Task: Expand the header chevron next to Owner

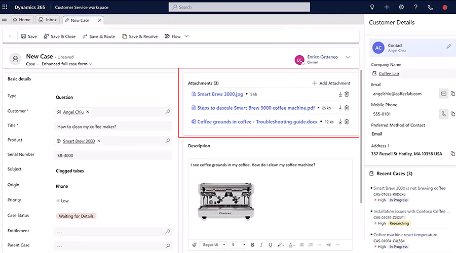Action: (348, 57)
